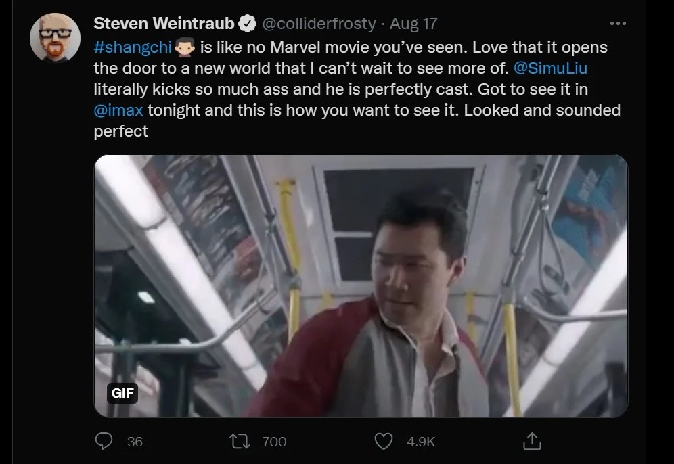Retweet this post using the retweet icon

coord(239,442)
